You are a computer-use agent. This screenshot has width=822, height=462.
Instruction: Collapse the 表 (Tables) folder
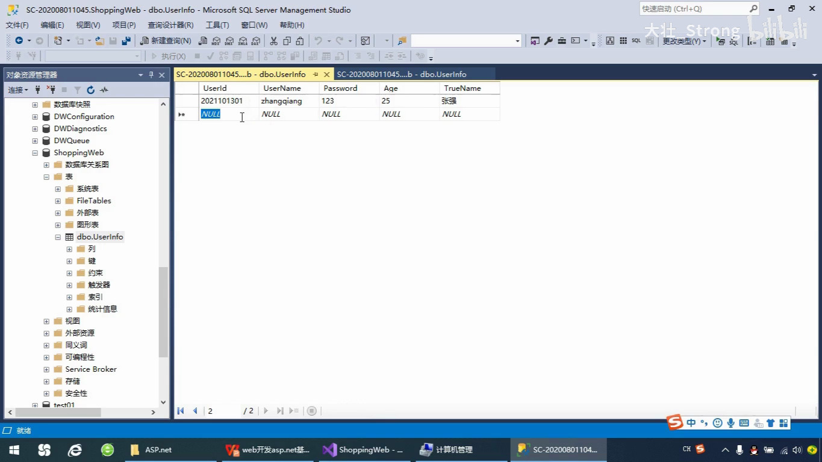click(x=46, y=177)
